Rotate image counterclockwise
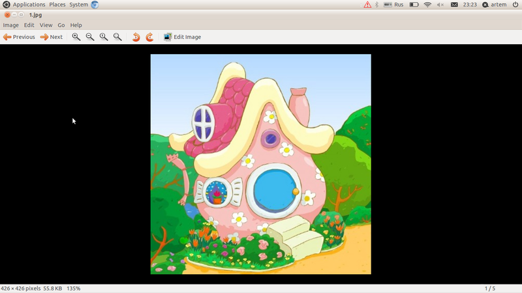 click(136, 37)
